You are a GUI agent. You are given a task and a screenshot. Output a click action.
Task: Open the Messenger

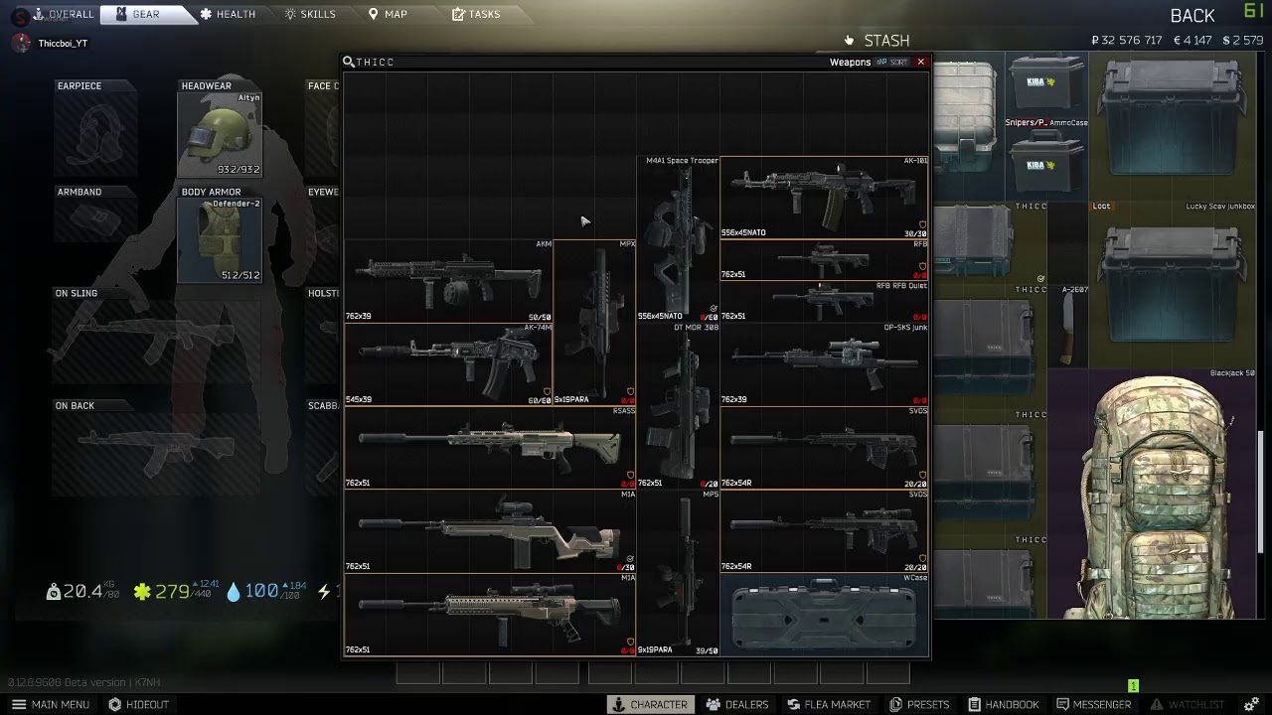point(1093,704)
